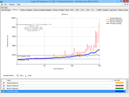Restore the inner document window
Image resolution: width=129 pixels, height=97 pixels.
[x=125, y=4]
